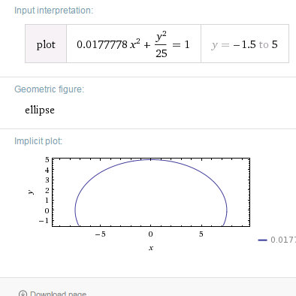Screen dimensions: 296x296
Task: Click the plot cell in Input interpretation
Action: [x=46, y=44]
